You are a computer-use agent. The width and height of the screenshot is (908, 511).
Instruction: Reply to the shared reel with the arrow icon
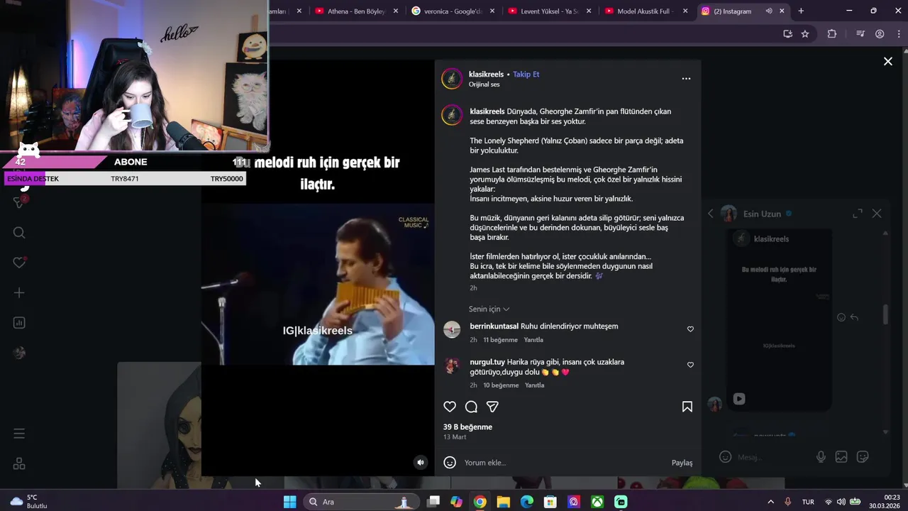(x=854, y=318)
